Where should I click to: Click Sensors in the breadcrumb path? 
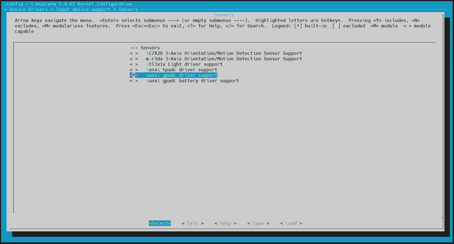pos(128,9)
